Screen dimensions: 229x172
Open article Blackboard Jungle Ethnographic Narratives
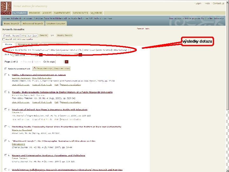pos(54,141)
